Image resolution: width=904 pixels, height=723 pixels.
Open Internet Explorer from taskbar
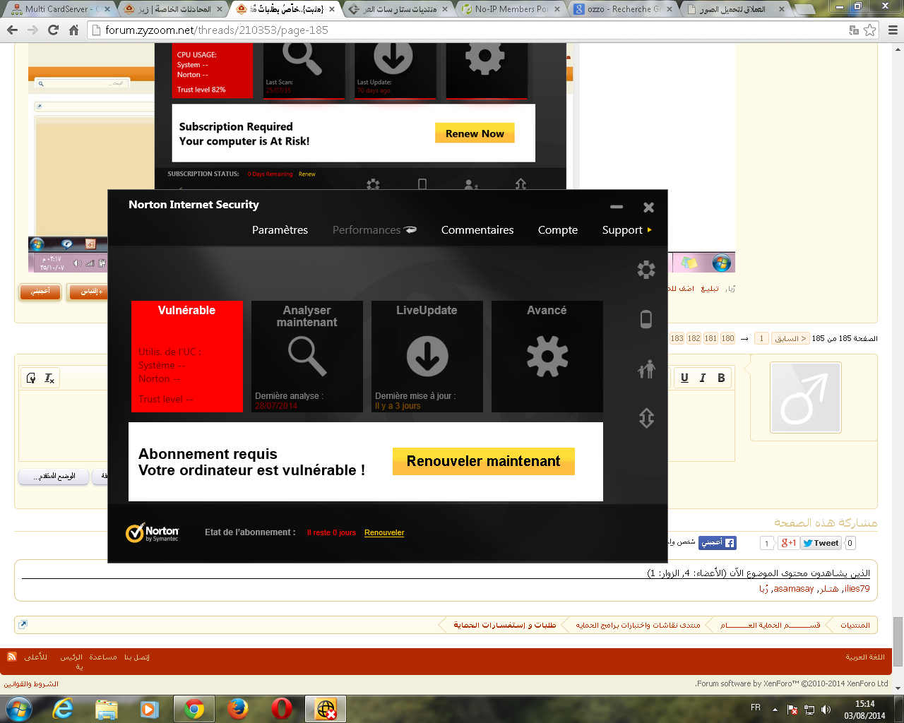click(x=63, y=709)
